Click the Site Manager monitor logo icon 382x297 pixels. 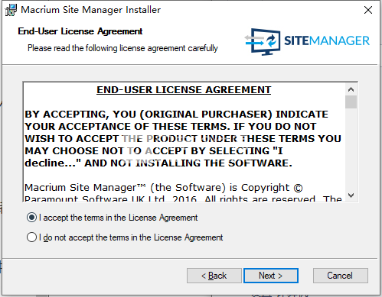[263, 41]
